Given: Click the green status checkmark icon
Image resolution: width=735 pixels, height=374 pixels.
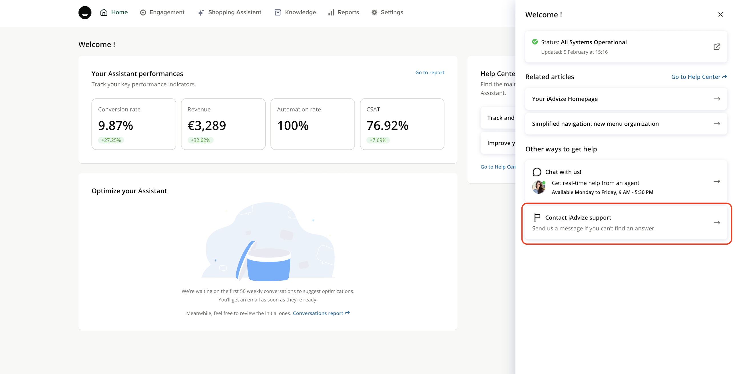Looking at the screenshot, I should [535, 42].
